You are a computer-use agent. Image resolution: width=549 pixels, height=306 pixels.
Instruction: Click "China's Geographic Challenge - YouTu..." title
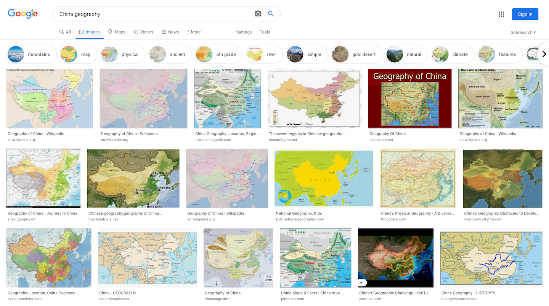tap(395, 293)
